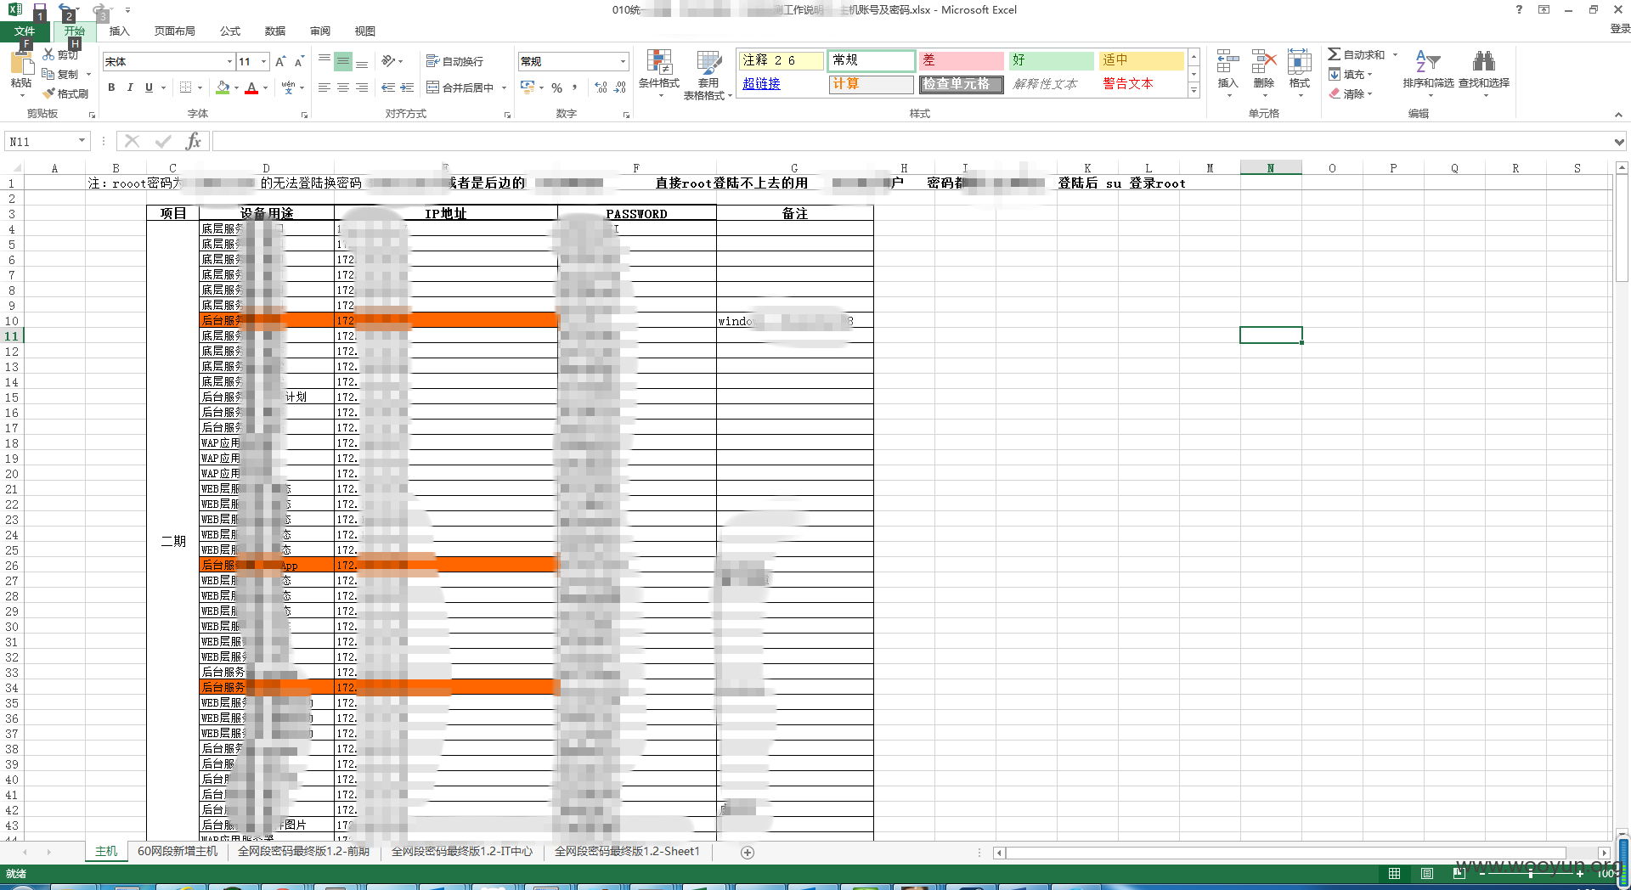Open sheet tab 60网段新增主机
The width and height of the screenshot is (1631, 890).
tap(178, 851)
